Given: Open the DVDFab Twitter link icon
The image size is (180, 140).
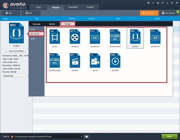Looking at the screenshot, I should [x=148, y=3].
